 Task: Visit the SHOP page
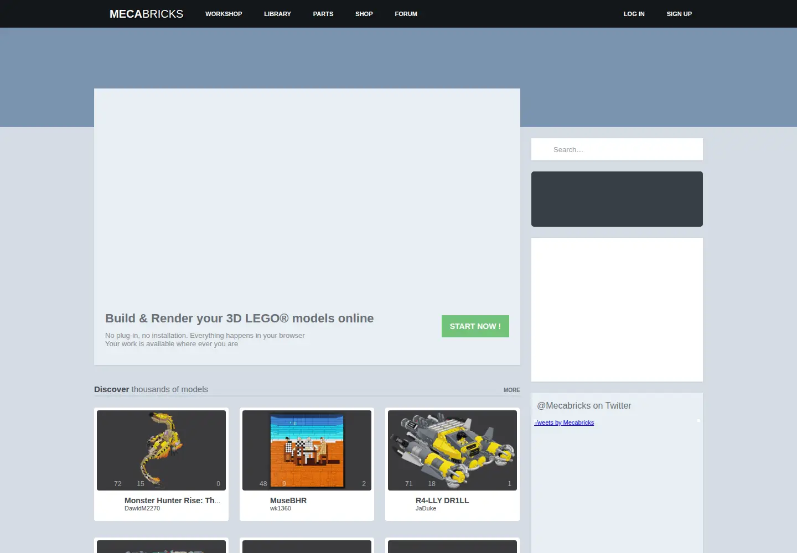point(364,14)
